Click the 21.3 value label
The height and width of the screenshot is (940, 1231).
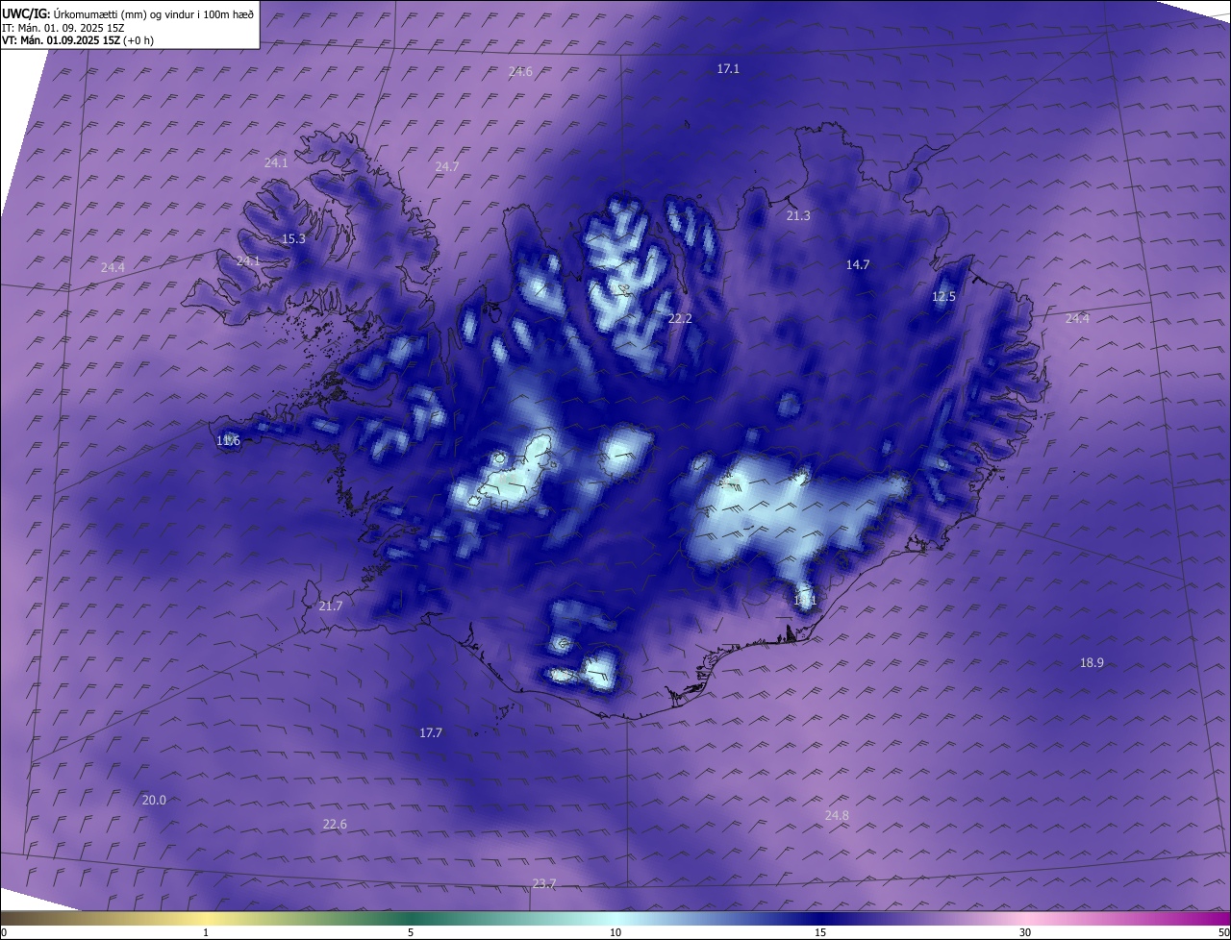(x=798, y=216)
